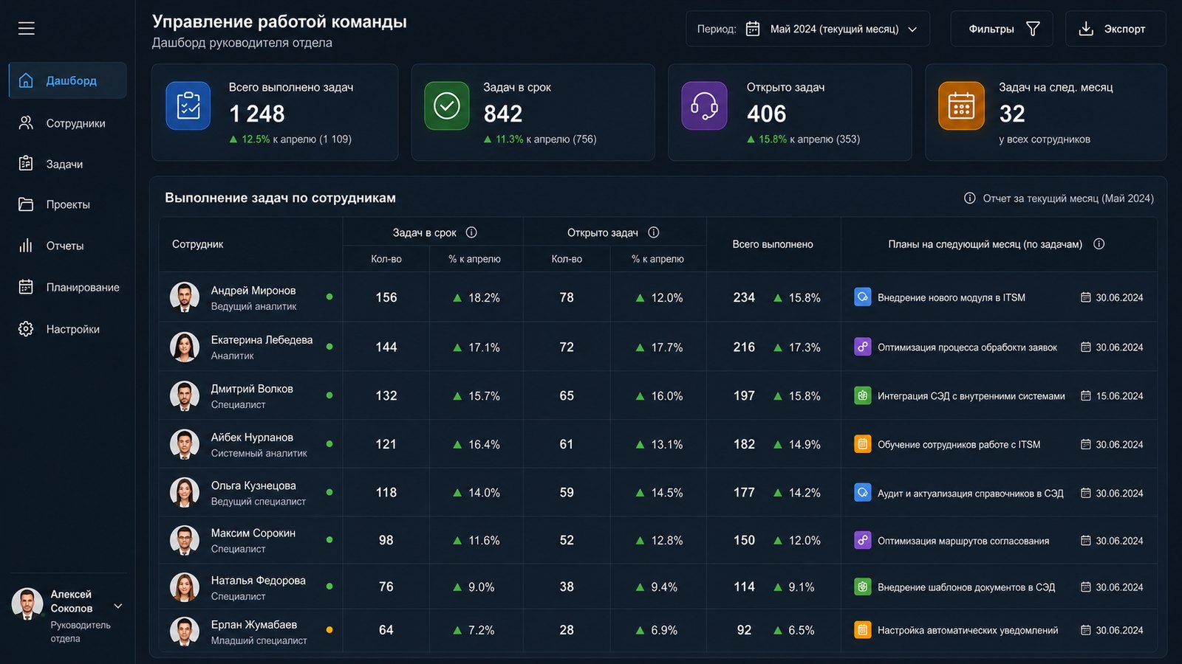Click the name Ерлан Жумабаев
This screenshot has width=1182, height=664.
pyautogui.click(x=254, y=624)
